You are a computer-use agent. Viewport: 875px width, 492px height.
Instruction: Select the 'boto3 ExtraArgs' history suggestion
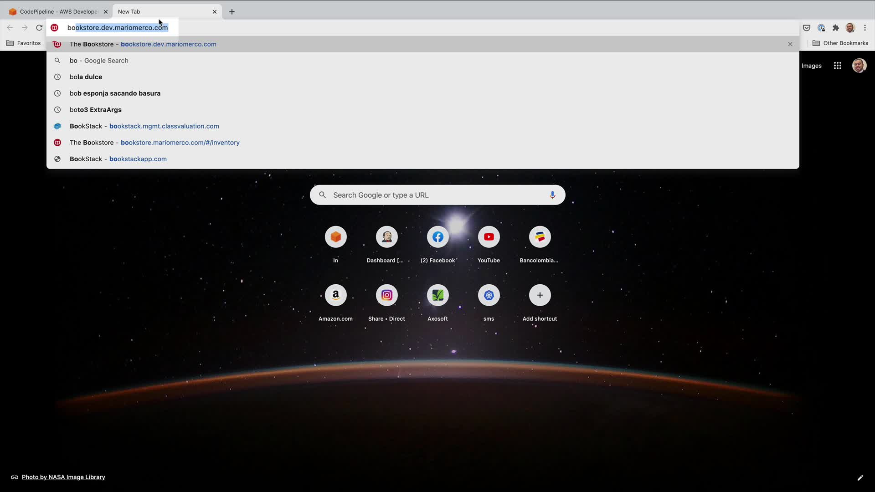point(95,110)
